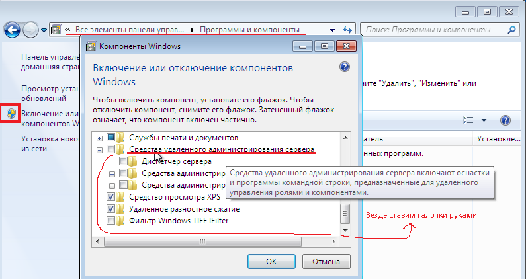Screen dimensions: 526x279
Task: Expand first Средства администрир... child node
Action: pos(112,174)
